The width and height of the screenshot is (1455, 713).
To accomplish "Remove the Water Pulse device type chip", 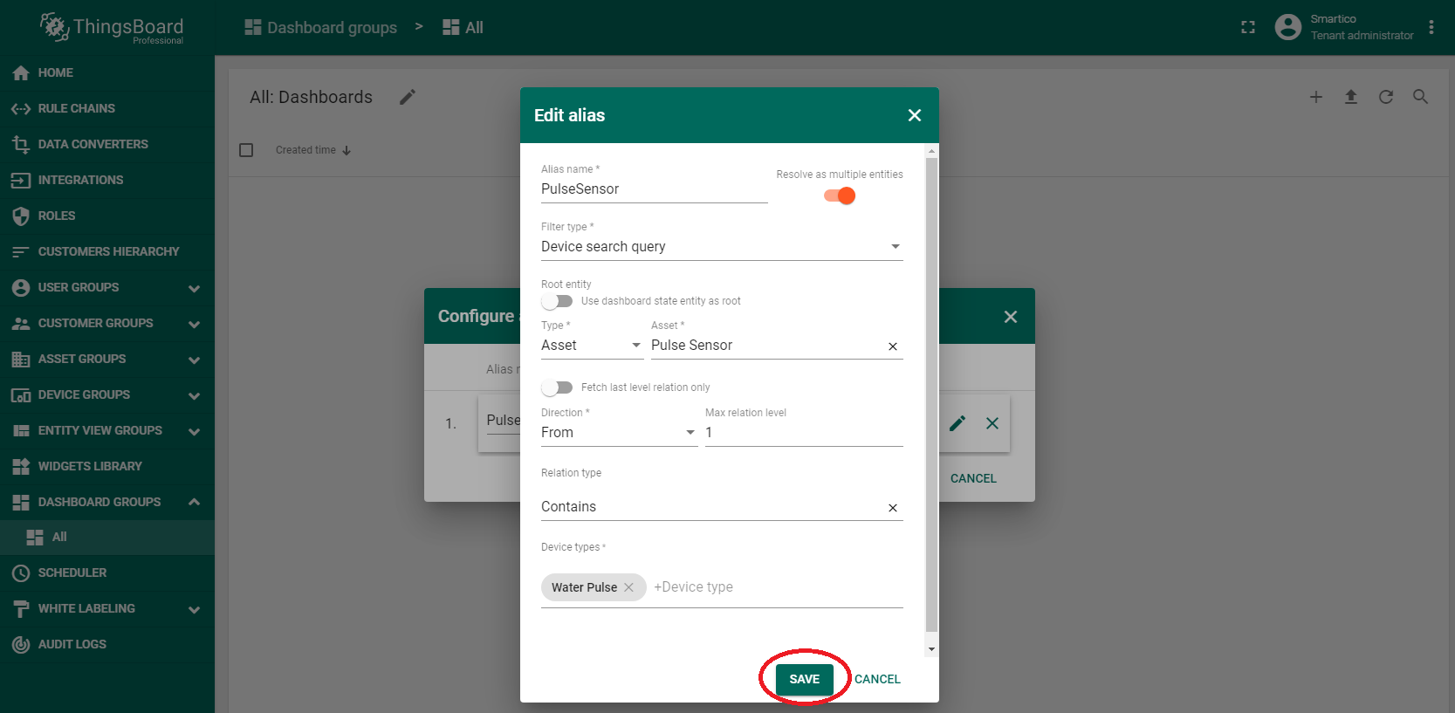I will [x=628, y=587].
